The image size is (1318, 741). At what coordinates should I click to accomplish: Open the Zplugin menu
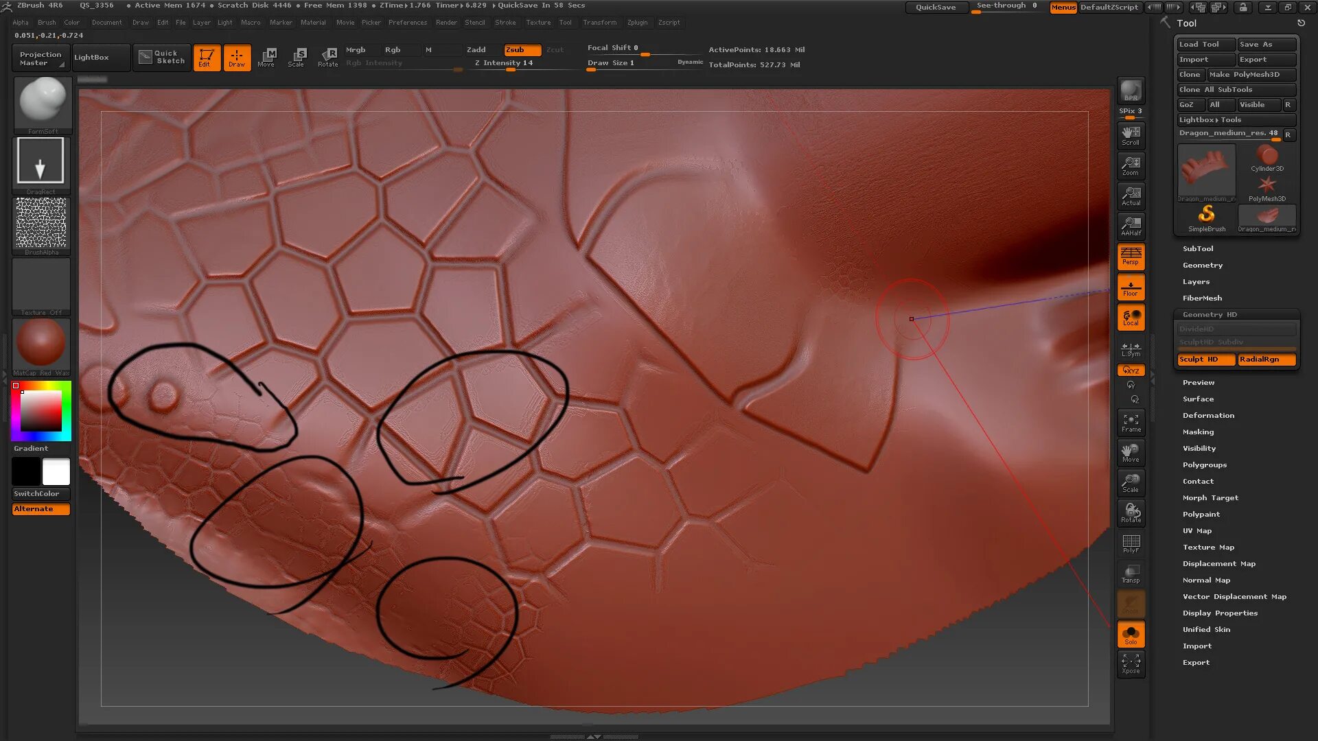(637, 23)
